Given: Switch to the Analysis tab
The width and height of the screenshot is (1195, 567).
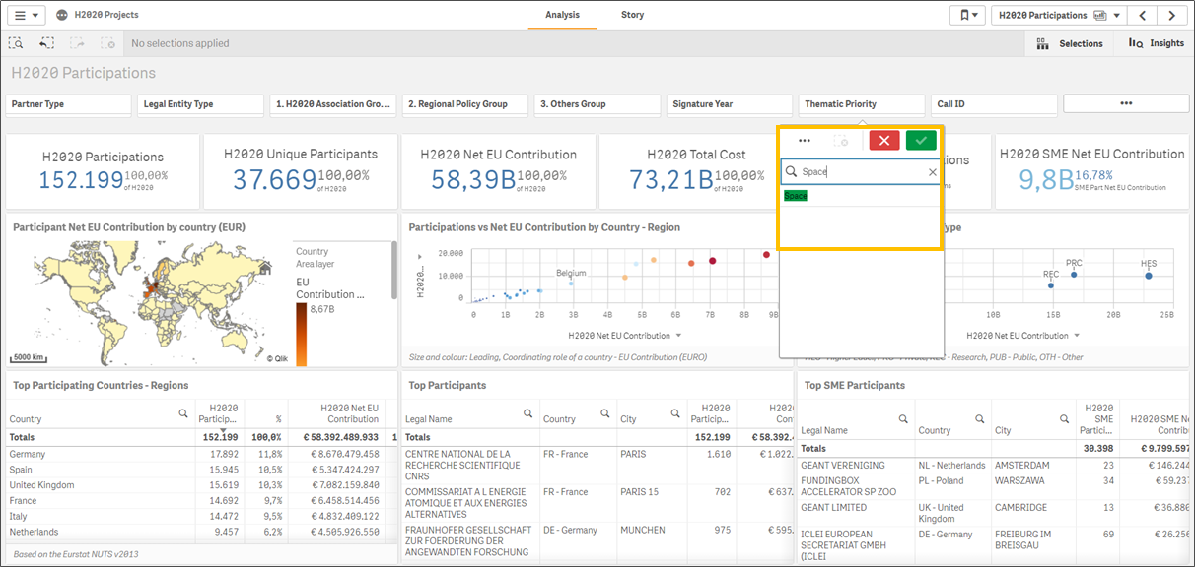Looking at the screenshot, I should click(x=562, y=15).
